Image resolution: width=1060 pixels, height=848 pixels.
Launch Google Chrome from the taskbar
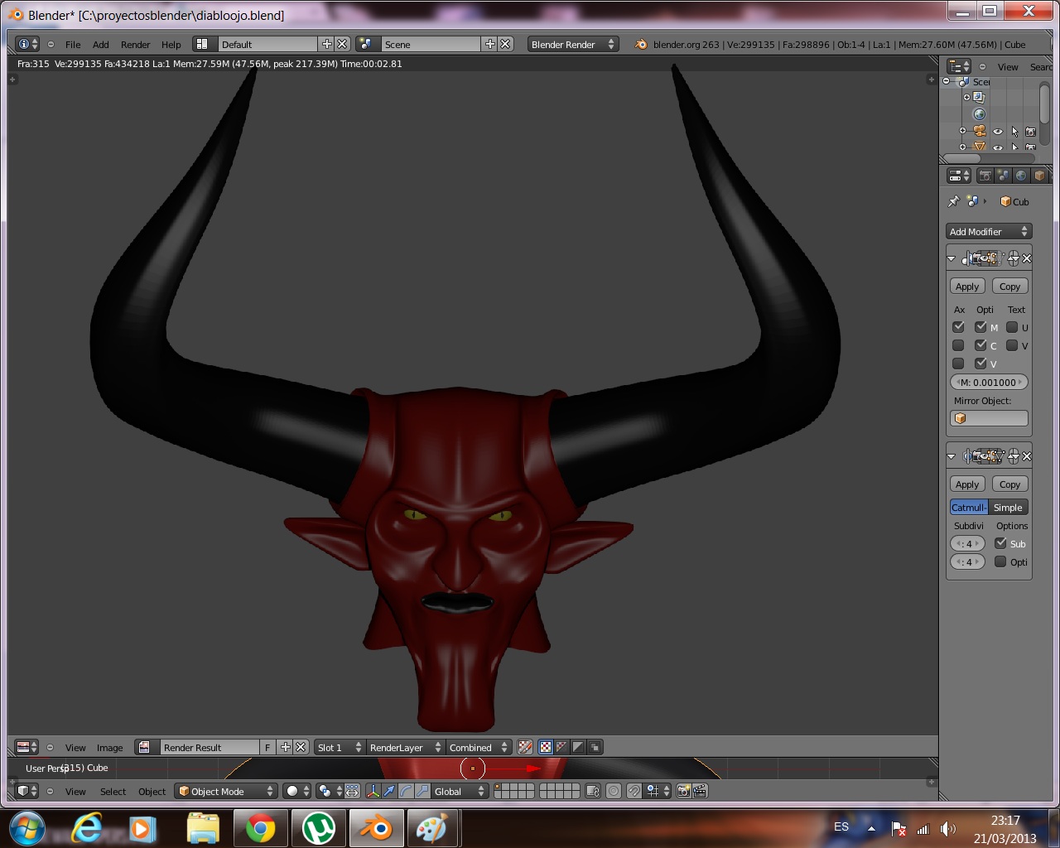260,828
